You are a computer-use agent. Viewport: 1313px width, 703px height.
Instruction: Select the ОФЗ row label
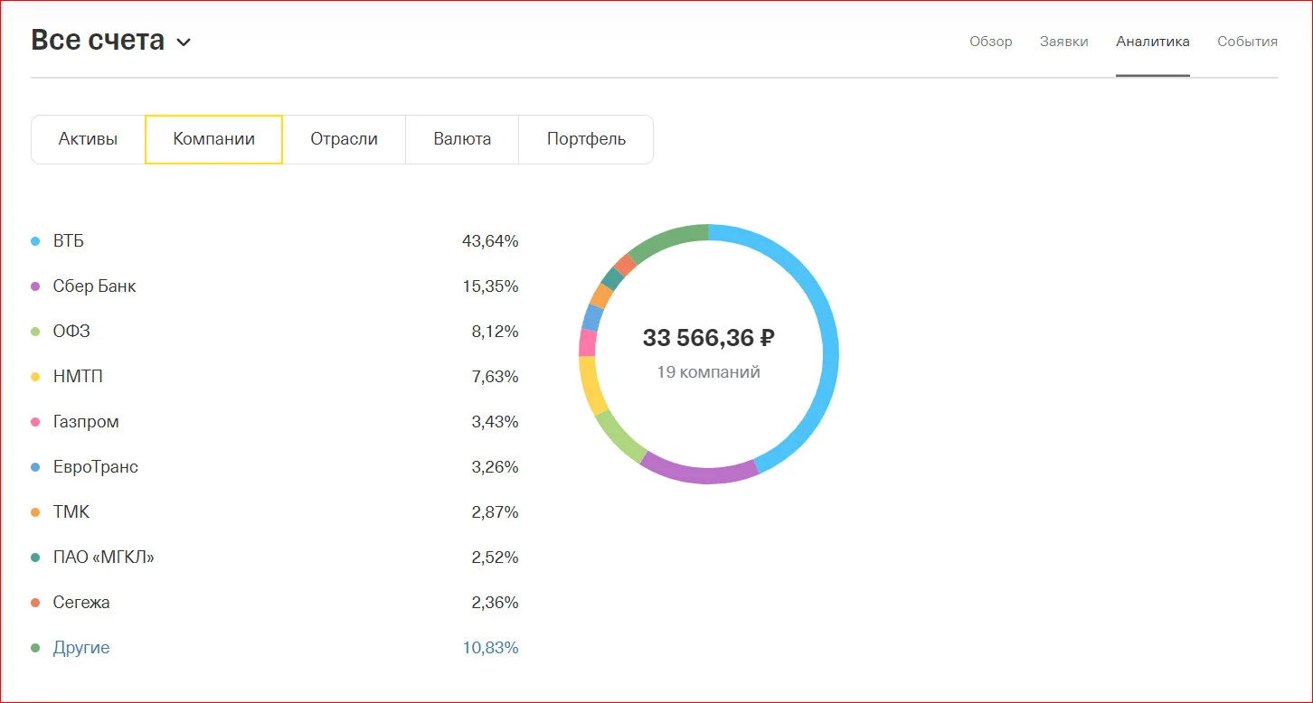click(x=71, y=332)
